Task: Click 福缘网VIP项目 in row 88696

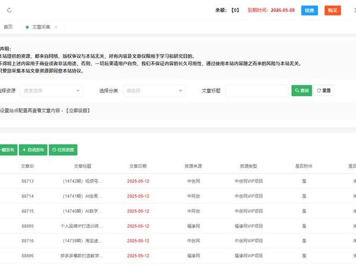Action: (x=249, y=256)
